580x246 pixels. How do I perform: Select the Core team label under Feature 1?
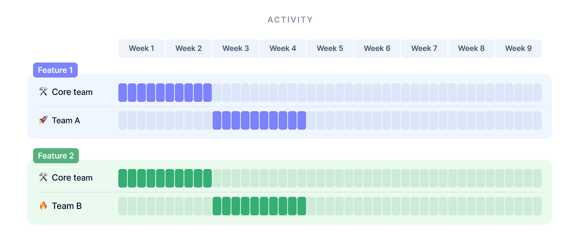72,92
